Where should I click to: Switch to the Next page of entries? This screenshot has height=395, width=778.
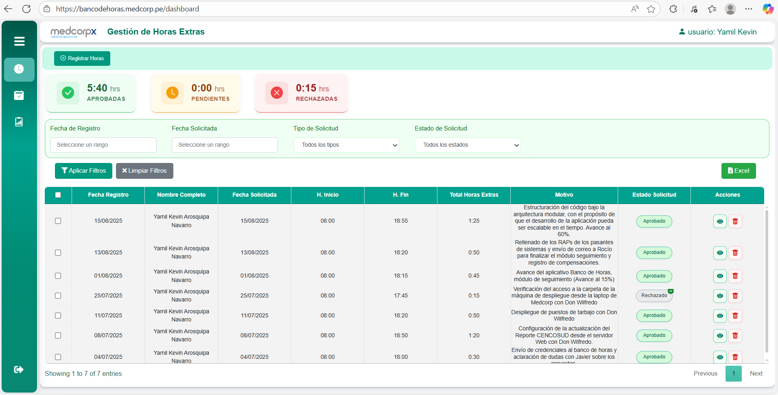756,373
